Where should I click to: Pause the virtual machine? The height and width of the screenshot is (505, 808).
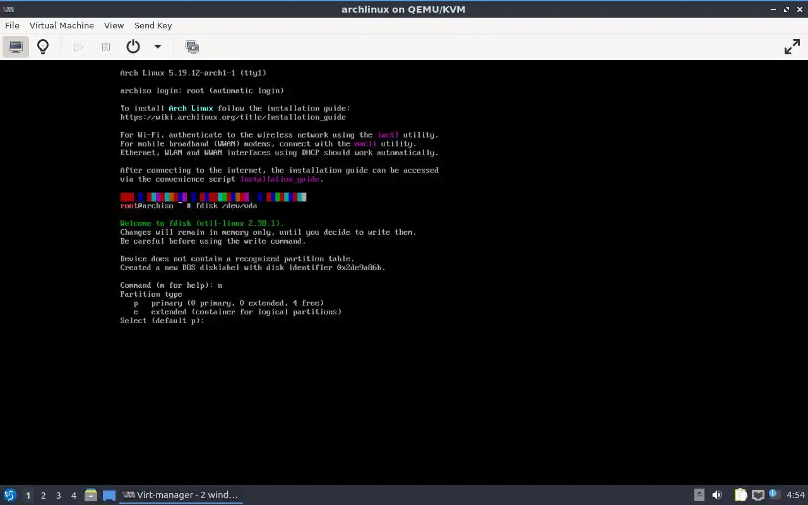click(x=106, y=47)
